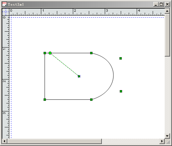Click the bottom-left green square vertex handle
This screenshot has height=146, width=172.
coord(45,99)
